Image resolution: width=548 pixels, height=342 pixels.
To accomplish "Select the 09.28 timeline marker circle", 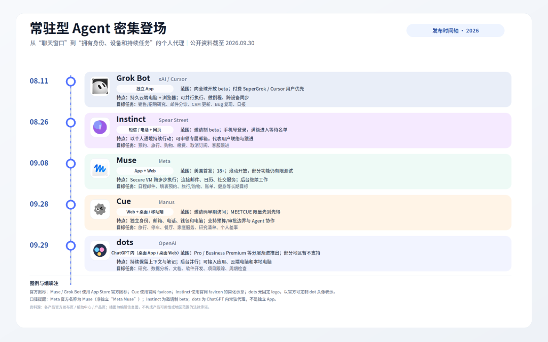I will tap(71, 205).
